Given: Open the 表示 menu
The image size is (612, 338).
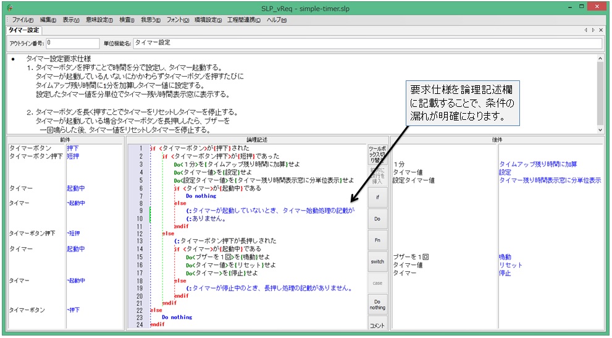Looking at the screenshot, I should pos(71,20).
